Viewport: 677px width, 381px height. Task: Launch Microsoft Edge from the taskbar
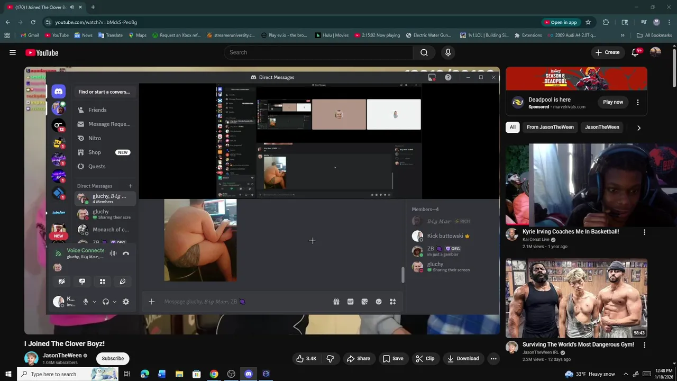(145, 374)
